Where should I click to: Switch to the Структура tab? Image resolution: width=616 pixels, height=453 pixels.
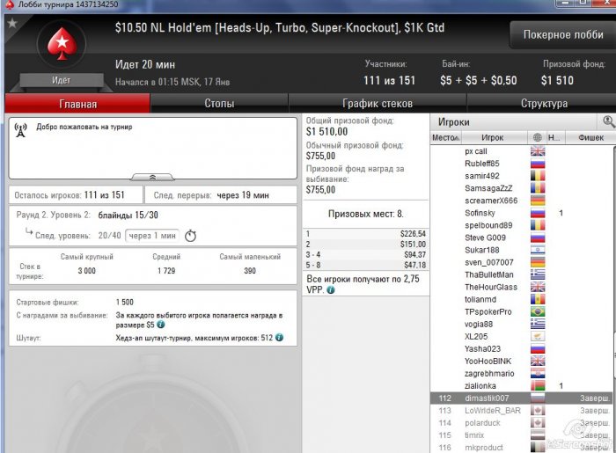pos(544,104)
